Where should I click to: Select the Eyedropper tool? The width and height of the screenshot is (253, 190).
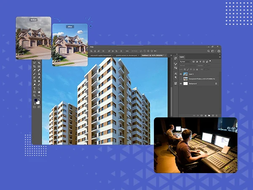pos(35,70)
